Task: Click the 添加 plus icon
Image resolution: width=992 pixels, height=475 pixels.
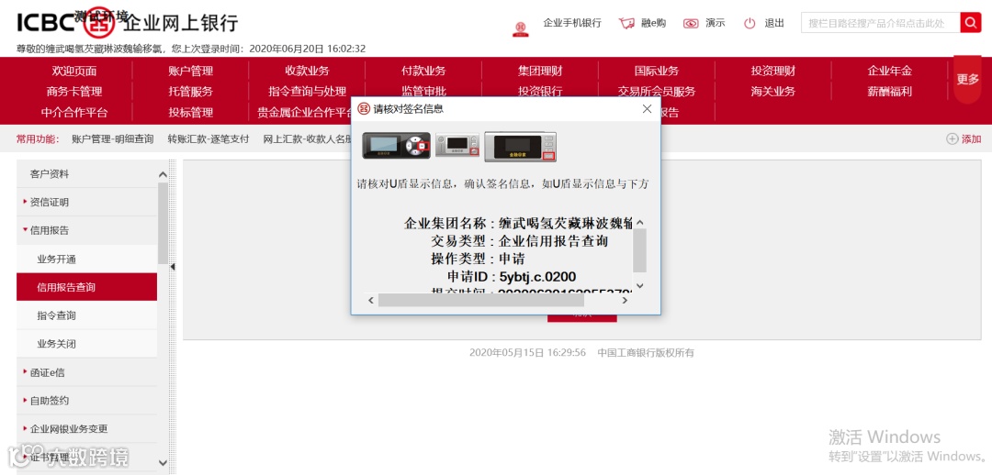Action: point(953,139)
